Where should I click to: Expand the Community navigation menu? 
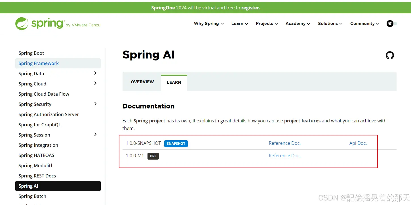pyautogui.click(x=365, y=24)
